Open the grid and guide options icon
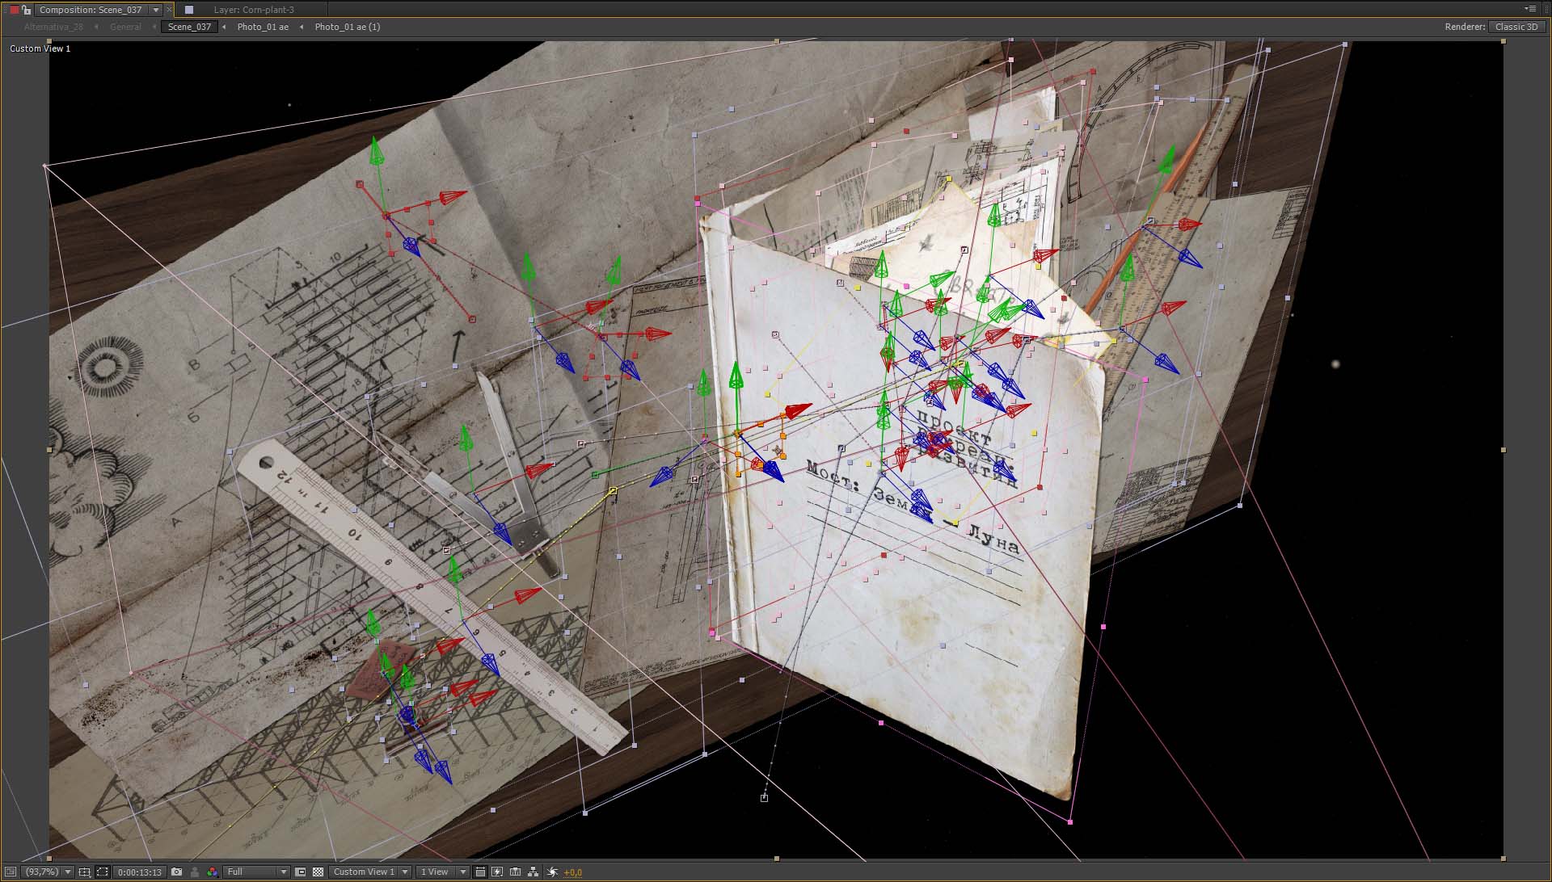Viewport: 1552px width, 882px height. pos(84,871)
